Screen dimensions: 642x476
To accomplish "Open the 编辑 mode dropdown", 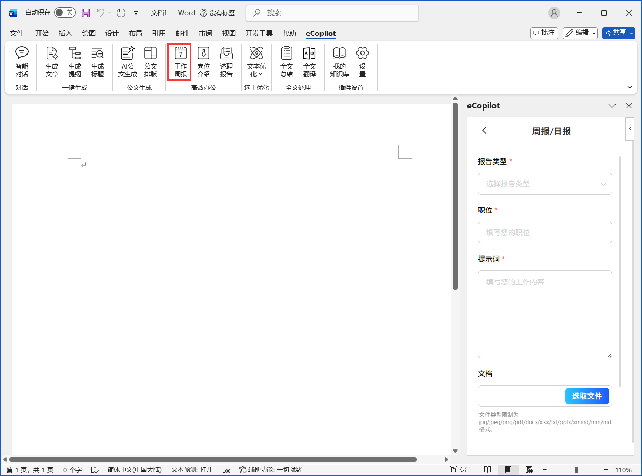I will coord(580,33).
